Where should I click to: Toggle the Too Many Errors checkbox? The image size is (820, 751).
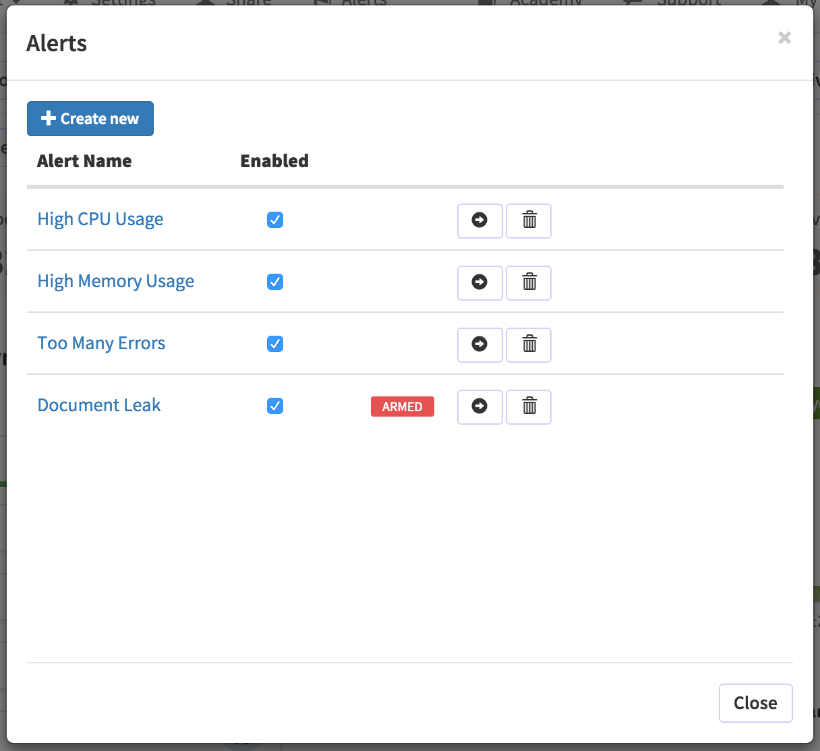pos(274,343)
